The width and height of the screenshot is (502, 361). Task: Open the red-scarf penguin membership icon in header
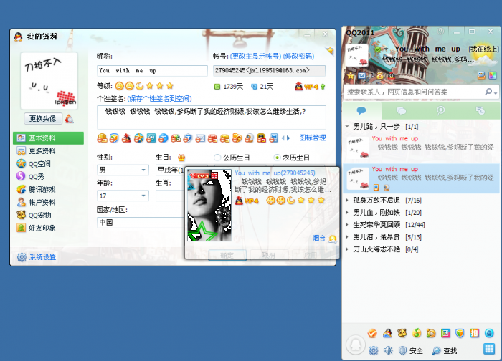point(392,75)
